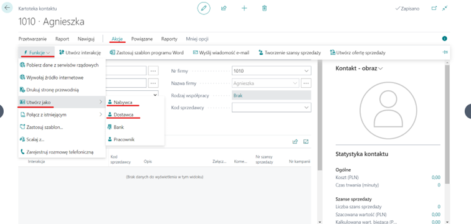The image size is (471, 224).
Task: Click the collapse page arrows icon
Action: (445, 8)
